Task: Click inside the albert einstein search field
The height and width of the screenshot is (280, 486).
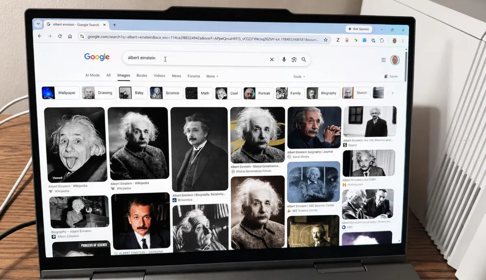Action: tap(194, 59)
